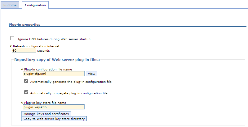Click the Repository copy of Web server heading
Screen dimensions: 248x127
tap(57, 60)
